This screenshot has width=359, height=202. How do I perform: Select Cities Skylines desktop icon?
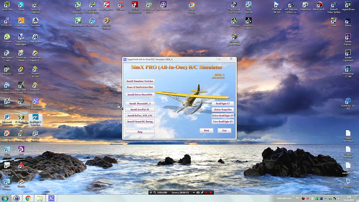pos(248,8)
